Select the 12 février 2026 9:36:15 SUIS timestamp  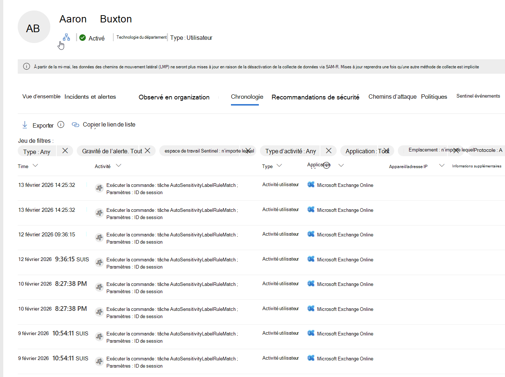[54, 259]
